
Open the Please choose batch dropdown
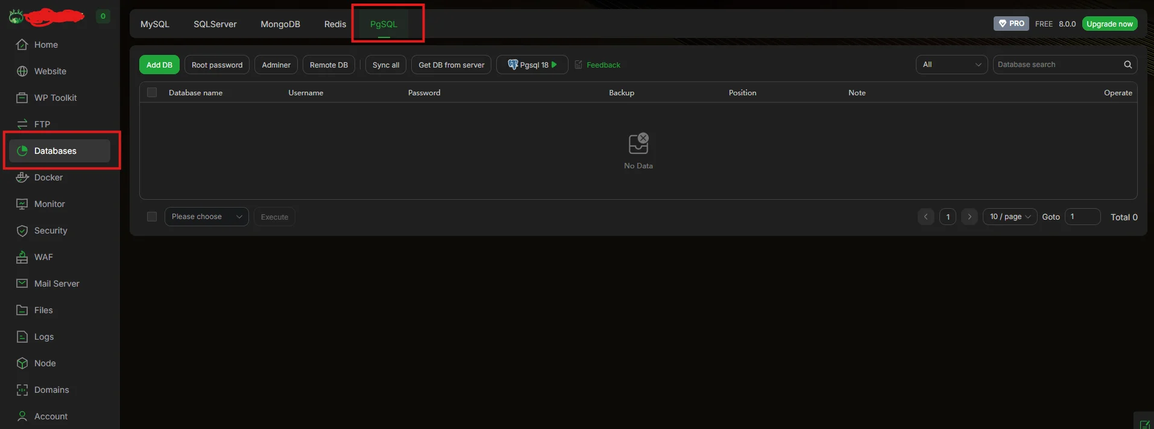coord(206,217)
